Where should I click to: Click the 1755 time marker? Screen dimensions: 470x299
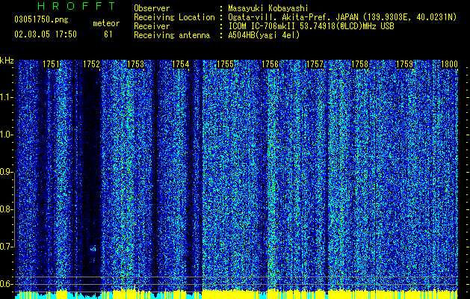[226, 64]
